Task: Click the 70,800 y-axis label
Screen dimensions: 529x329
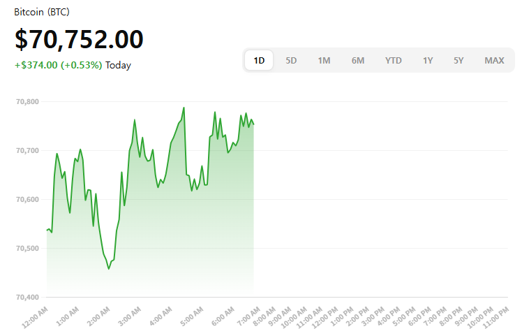Action: point(27,102)
